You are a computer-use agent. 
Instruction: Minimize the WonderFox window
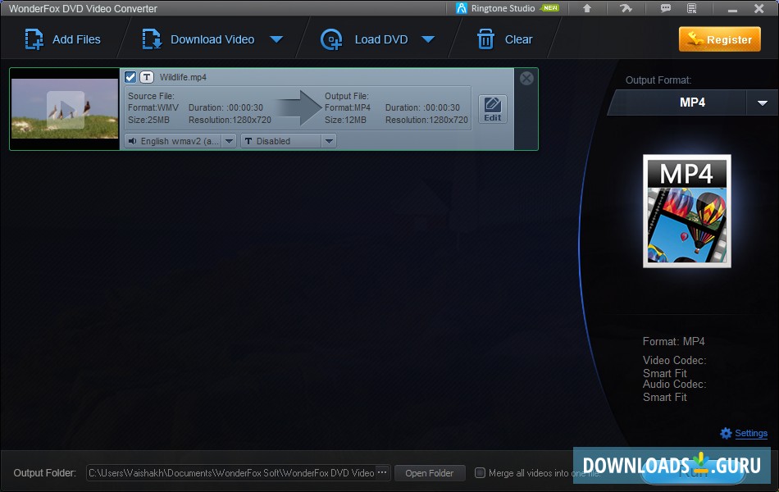coord(732,9)
